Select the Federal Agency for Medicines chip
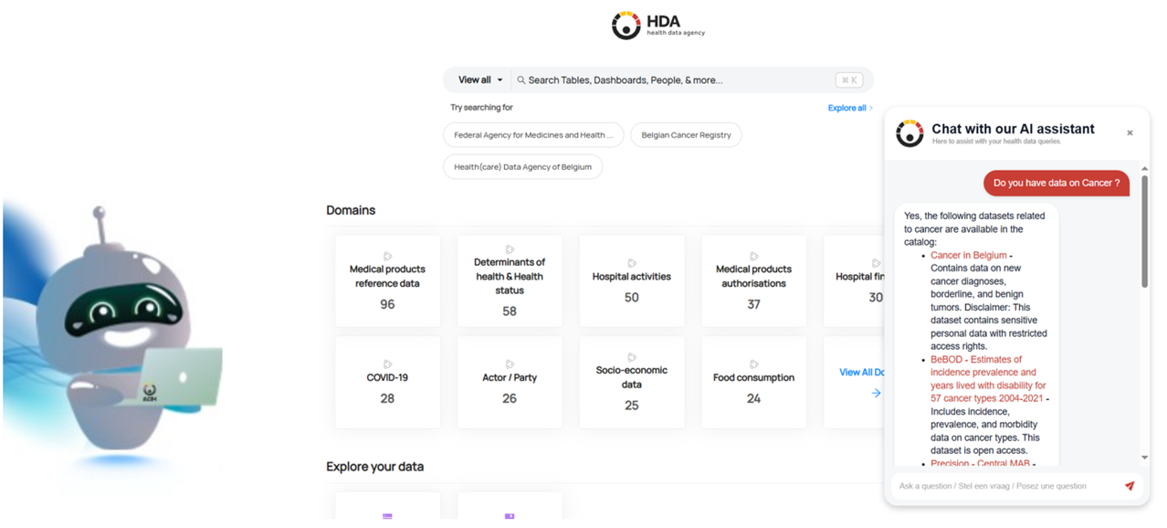This screenshot has height=528, width=1167. tap(532, 134)
